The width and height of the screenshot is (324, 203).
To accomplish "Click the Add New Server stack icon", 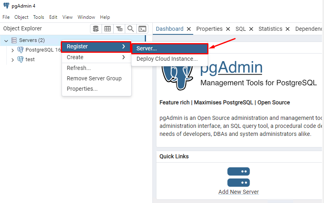I will [238, 177].
